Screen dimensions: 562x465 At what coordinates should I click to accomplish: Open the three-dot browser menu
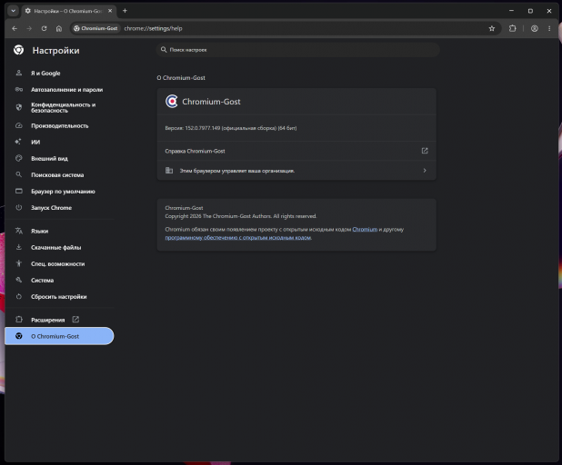549,29
